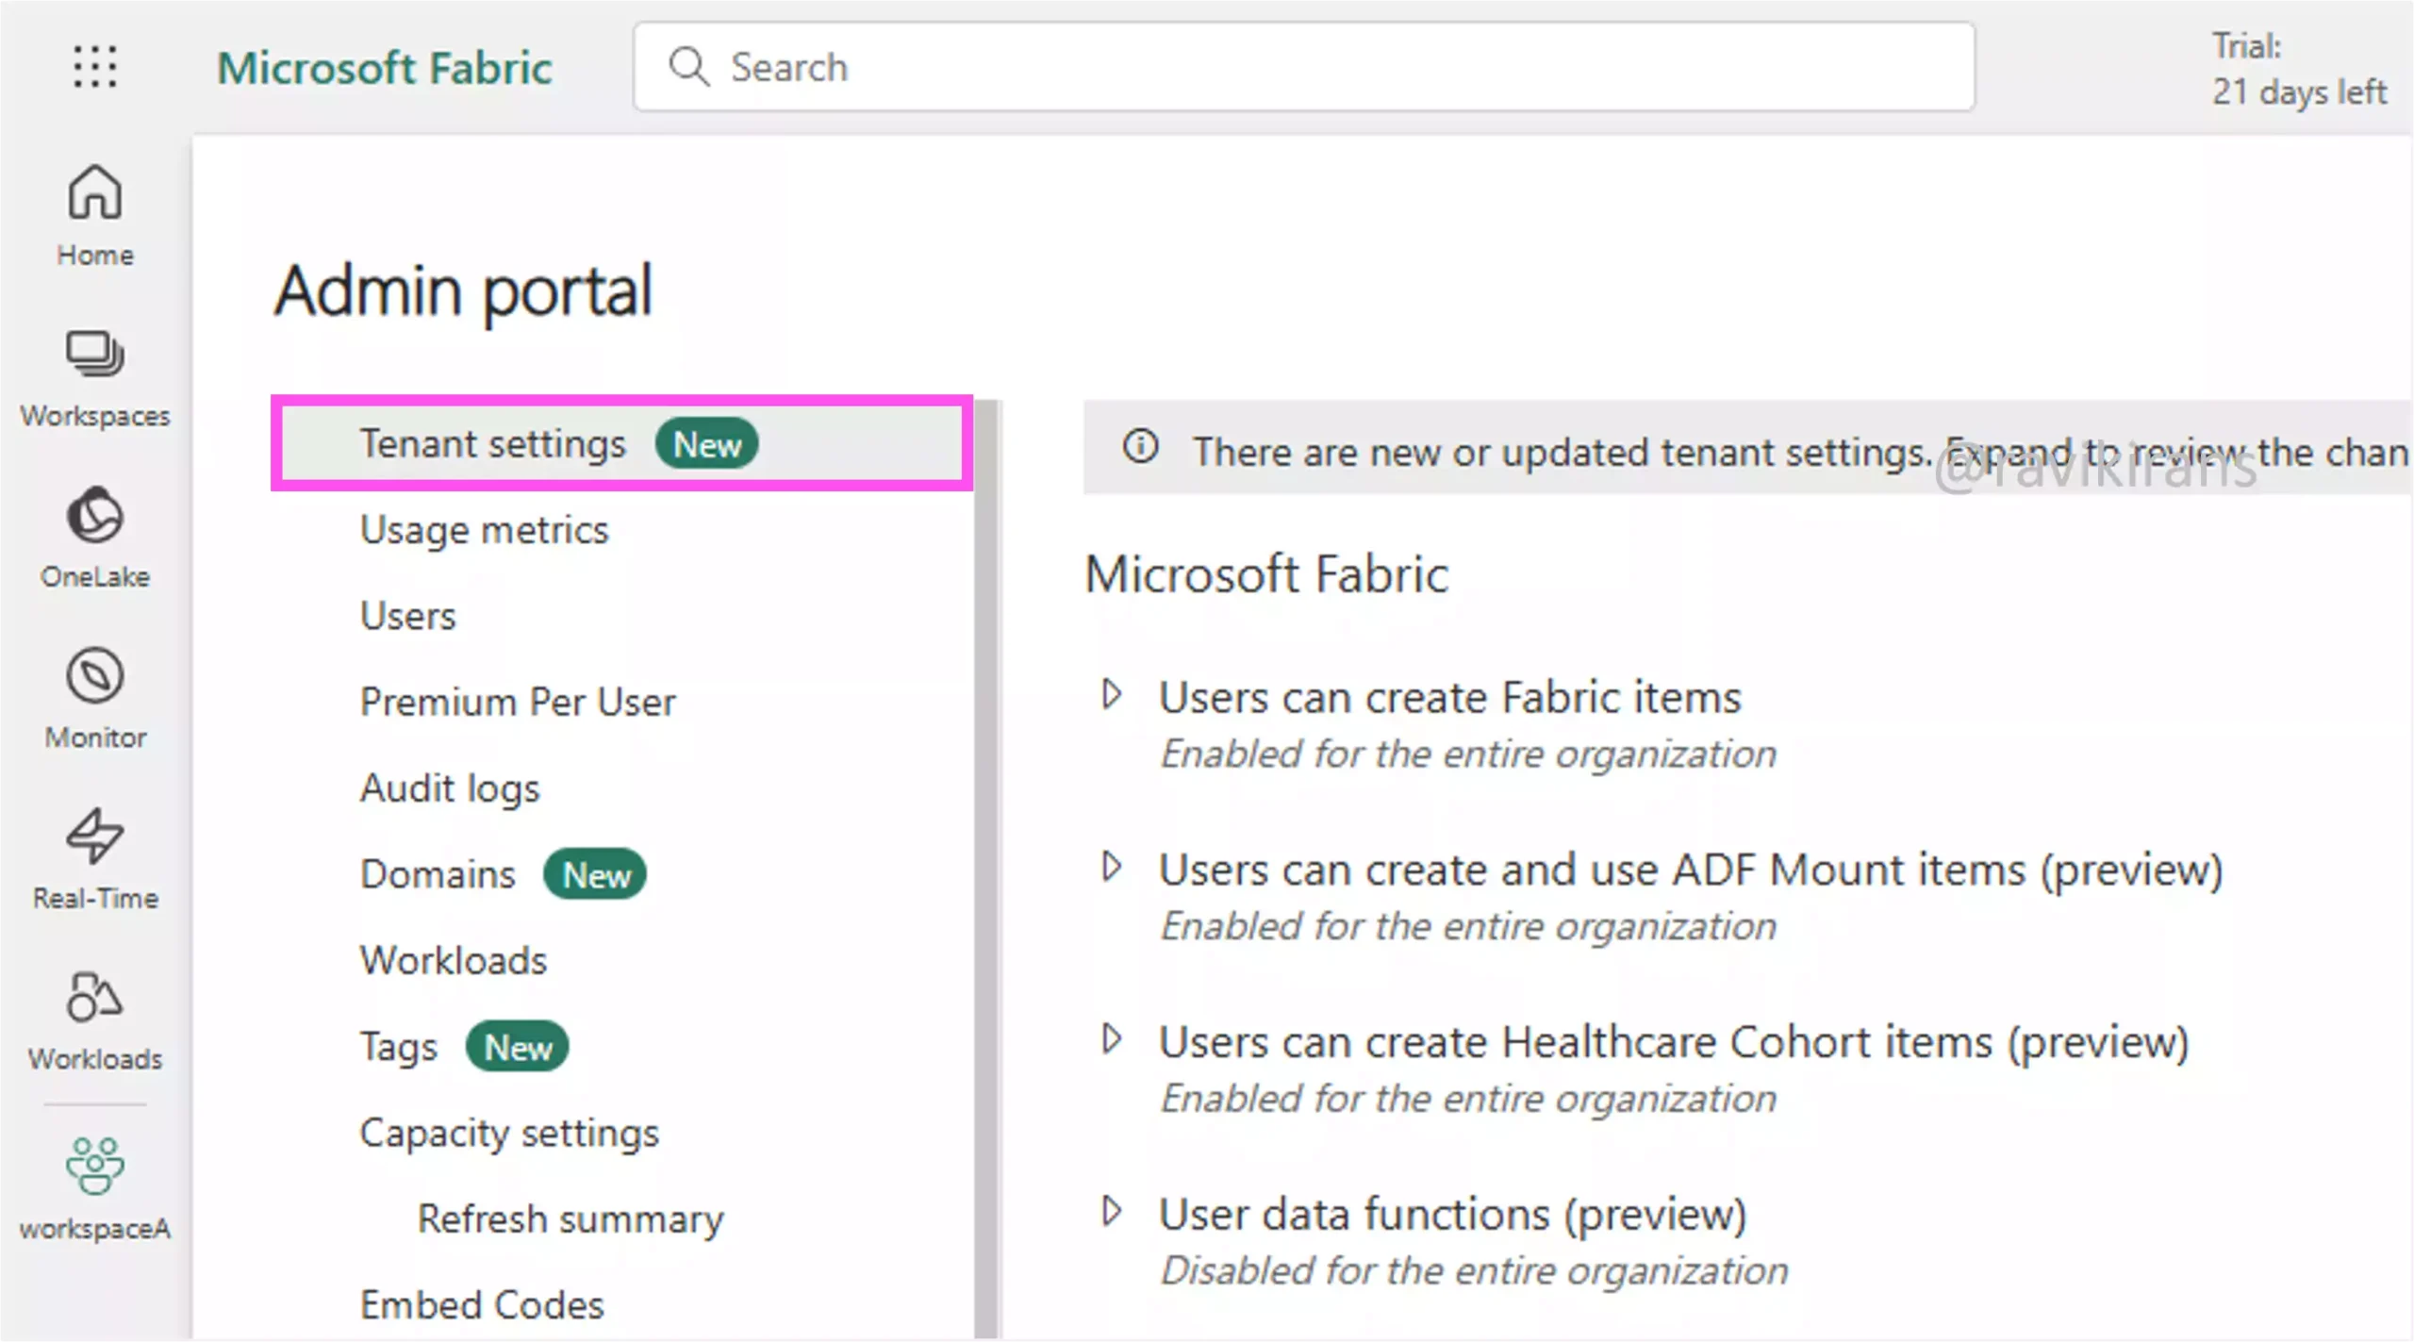Select Tenant settings in the admin menu
The width and height of the screenshot is (2414, 1342).
pos(621,443)
